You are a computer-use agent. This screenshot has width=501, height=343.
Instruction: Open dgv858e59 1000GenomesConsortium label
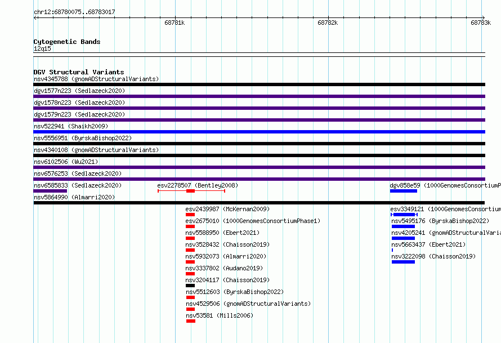(445, 185)
